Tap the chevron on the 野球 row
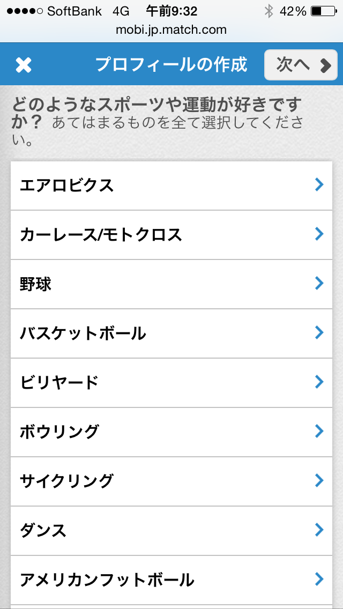343x609 pixels. [x=319, y=284]
